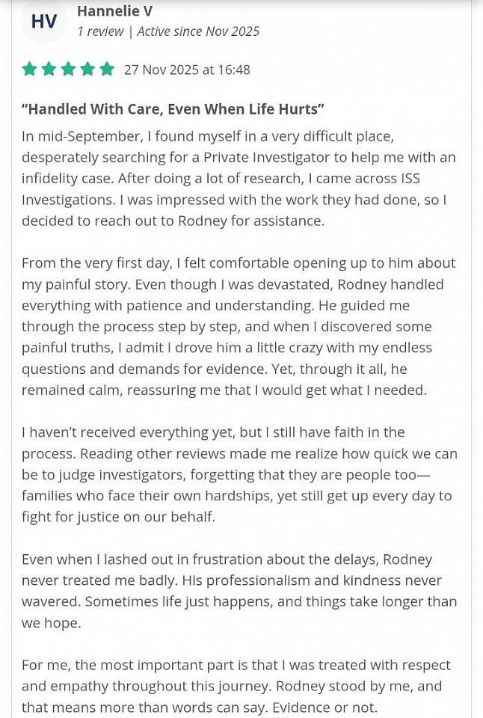Click the paragraph starting "From the very first day"
Viewport: 483px width, 718px height.
tap(238, 326)
